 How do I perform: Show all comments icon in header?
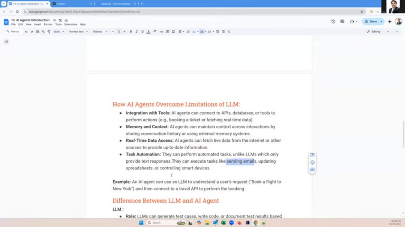click(342, 22)
